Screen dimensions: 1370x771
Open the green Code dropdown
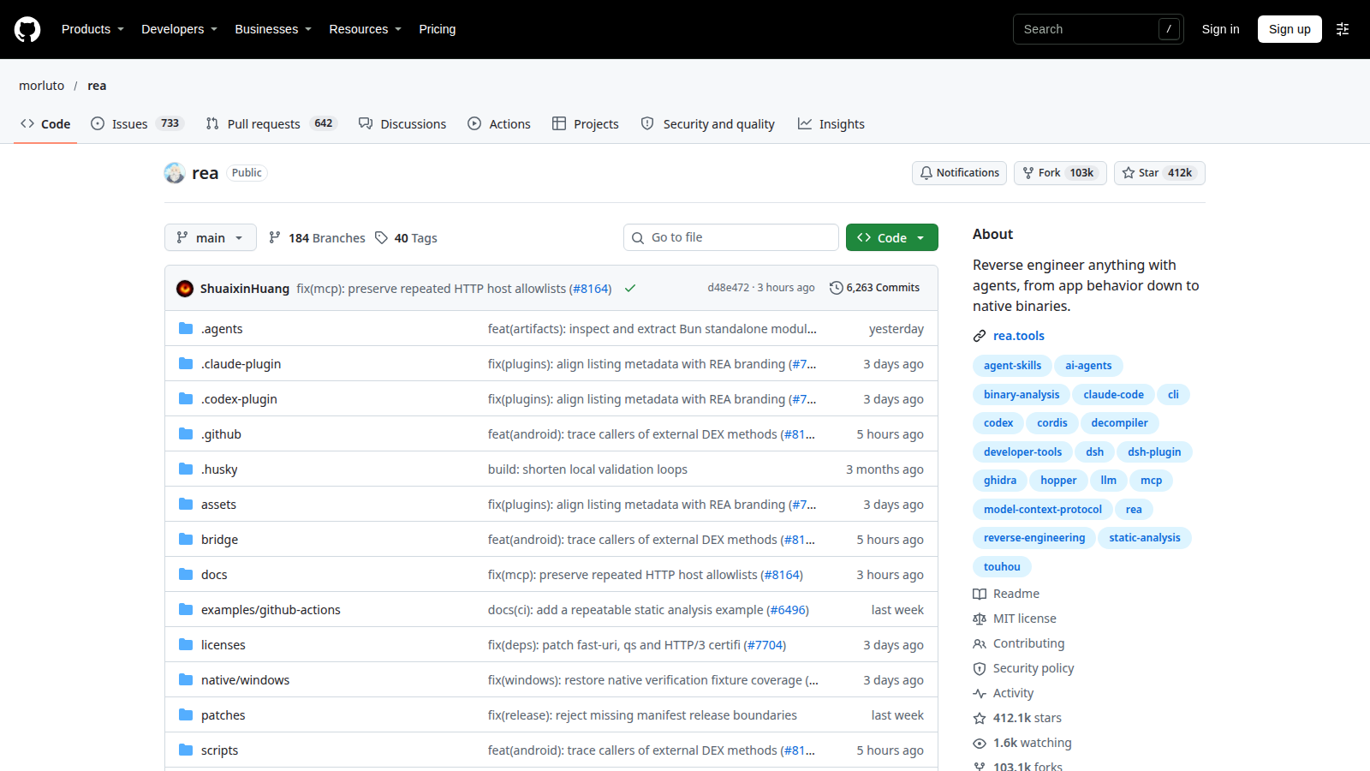892,237
